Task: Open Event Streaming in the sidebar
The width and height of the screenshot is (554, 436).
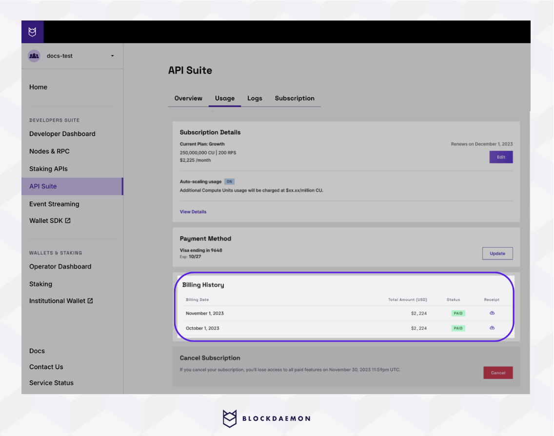Action: (x=54, y=204)
